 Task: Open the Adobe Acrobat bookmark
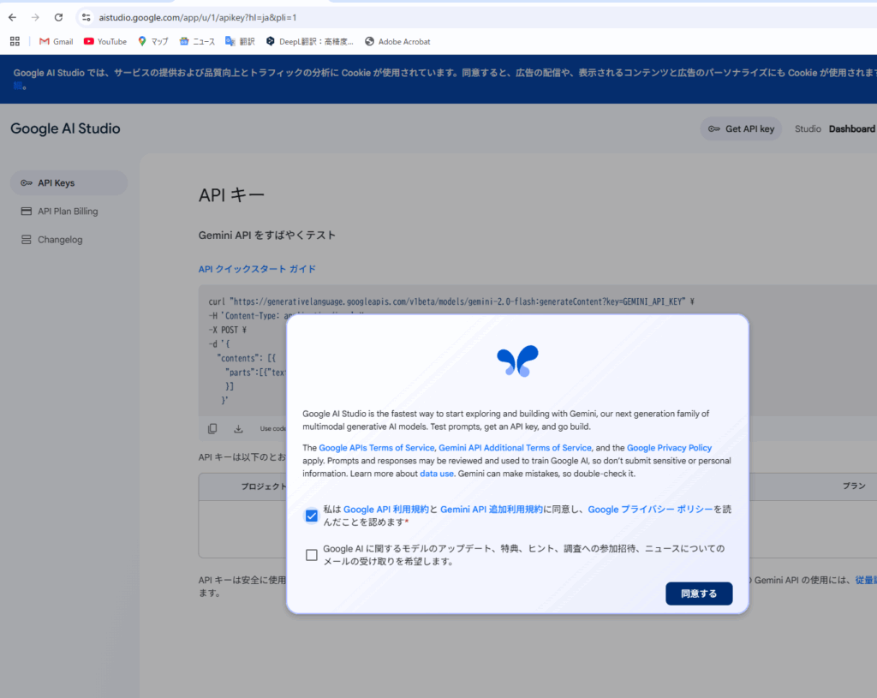pyautogui.click(x=397, y=41)
